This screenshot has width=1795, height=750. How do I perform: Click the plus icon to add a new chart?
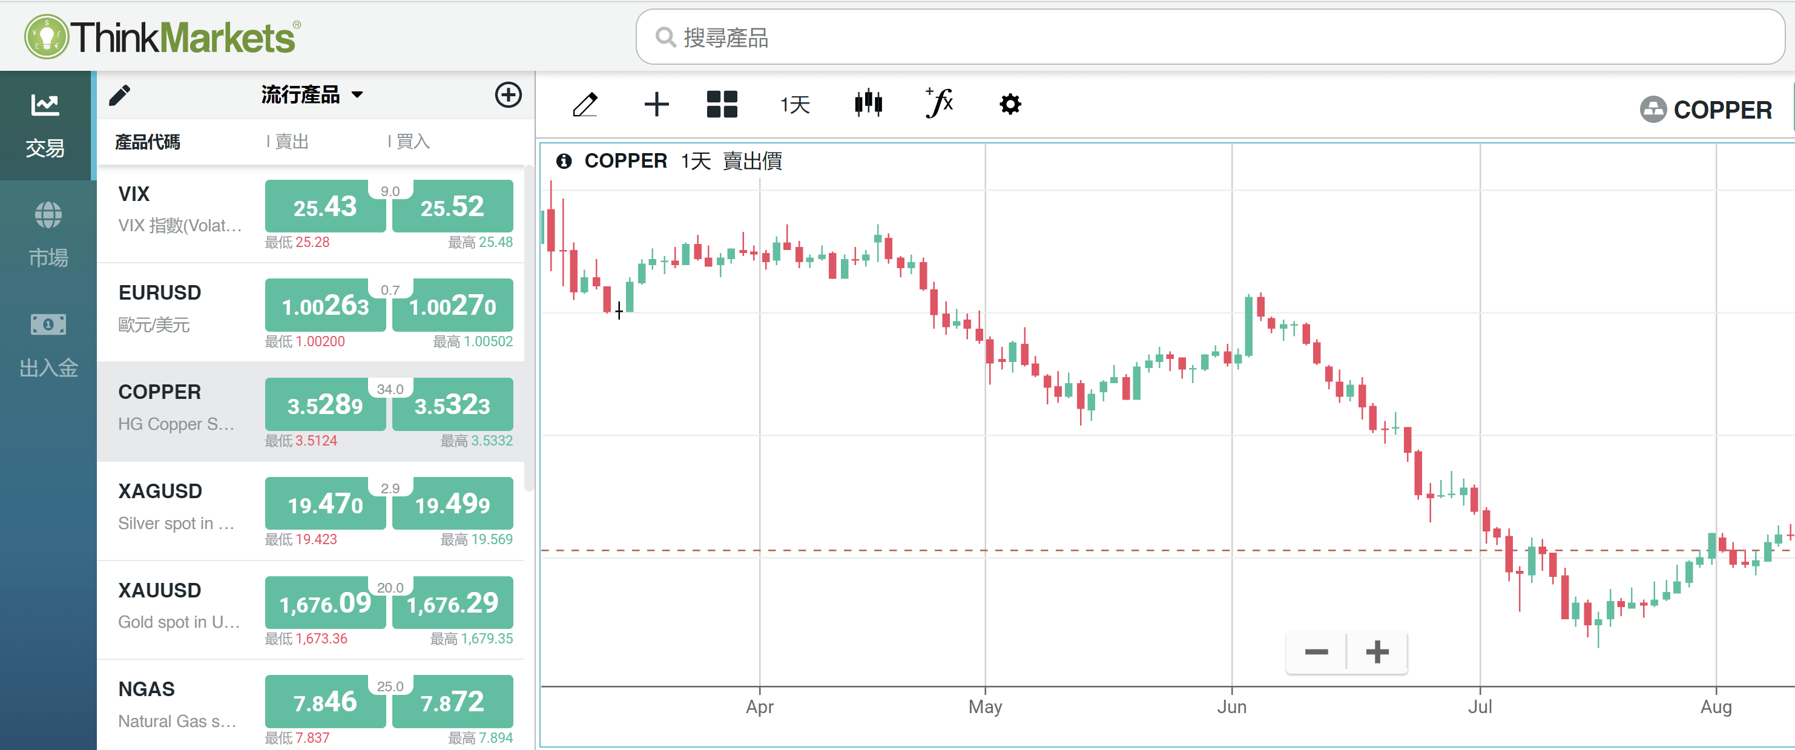[x=656, y=104]
